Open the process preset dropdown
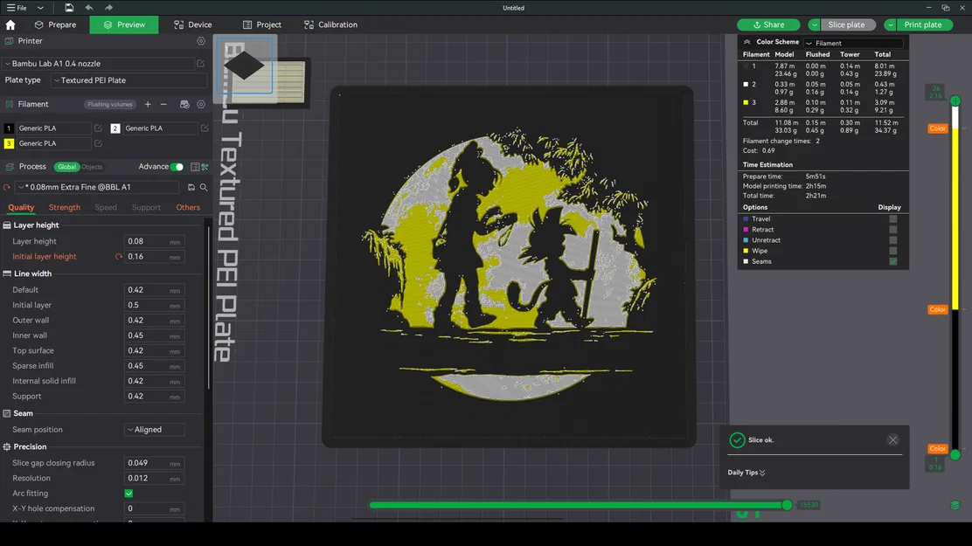 [97, 187]
